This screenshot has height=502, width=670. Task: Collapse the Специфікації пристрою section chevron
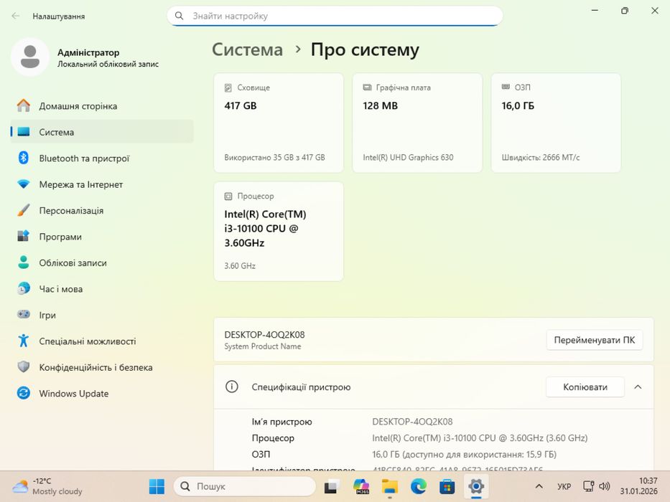coord(638,387)
